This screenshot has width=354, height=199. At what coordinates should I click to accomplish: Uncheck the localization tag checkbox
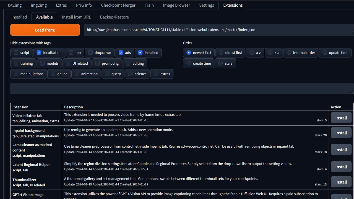click(x=39, y=53)
